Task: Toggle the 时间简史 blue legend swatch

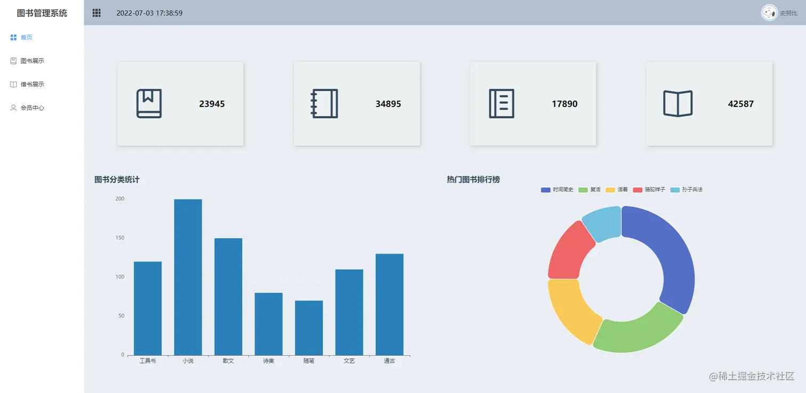Action: 546,190
